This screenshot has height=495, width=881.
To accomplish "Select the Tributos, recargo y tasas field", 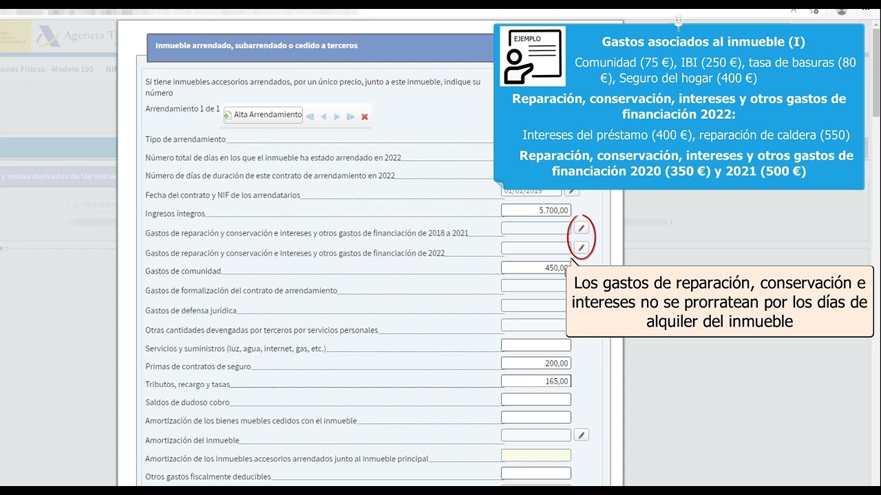I will (x=536, y=381).
